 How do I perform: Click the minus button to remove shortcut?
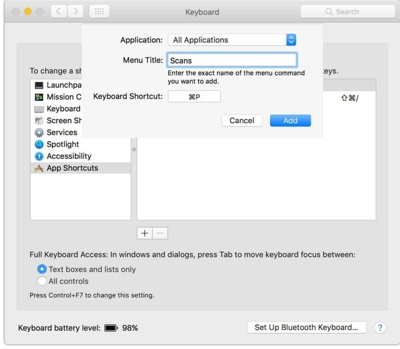coord(160,233)
